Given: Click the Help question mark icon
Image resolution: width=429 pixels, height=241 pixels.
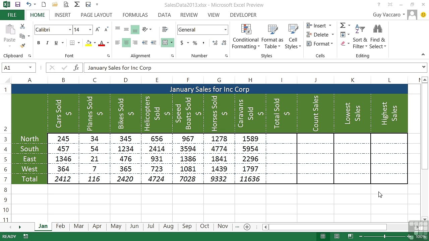Looking at the screenshot, I should tap(379, 5).
